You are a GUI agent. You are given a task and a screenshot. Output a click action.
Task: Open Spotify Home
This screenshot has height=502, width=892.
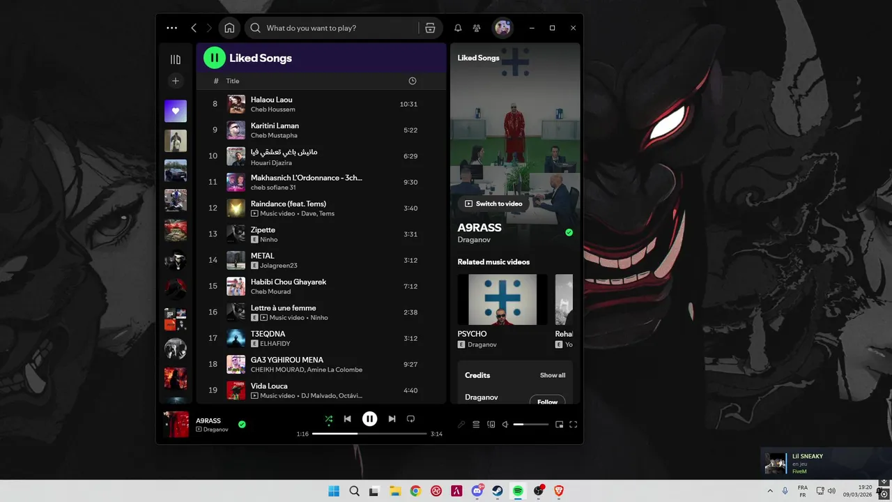229,28
